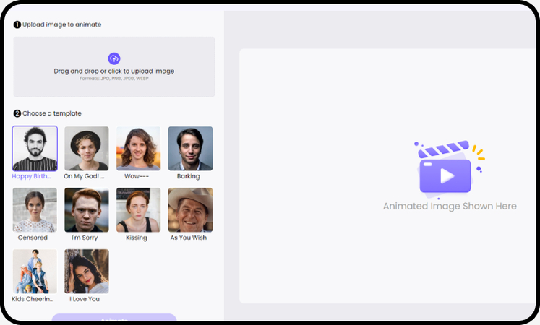The width and height of the screenshot is (540, 325).
Task: Choose the On My God template
Action: [87, 149]
